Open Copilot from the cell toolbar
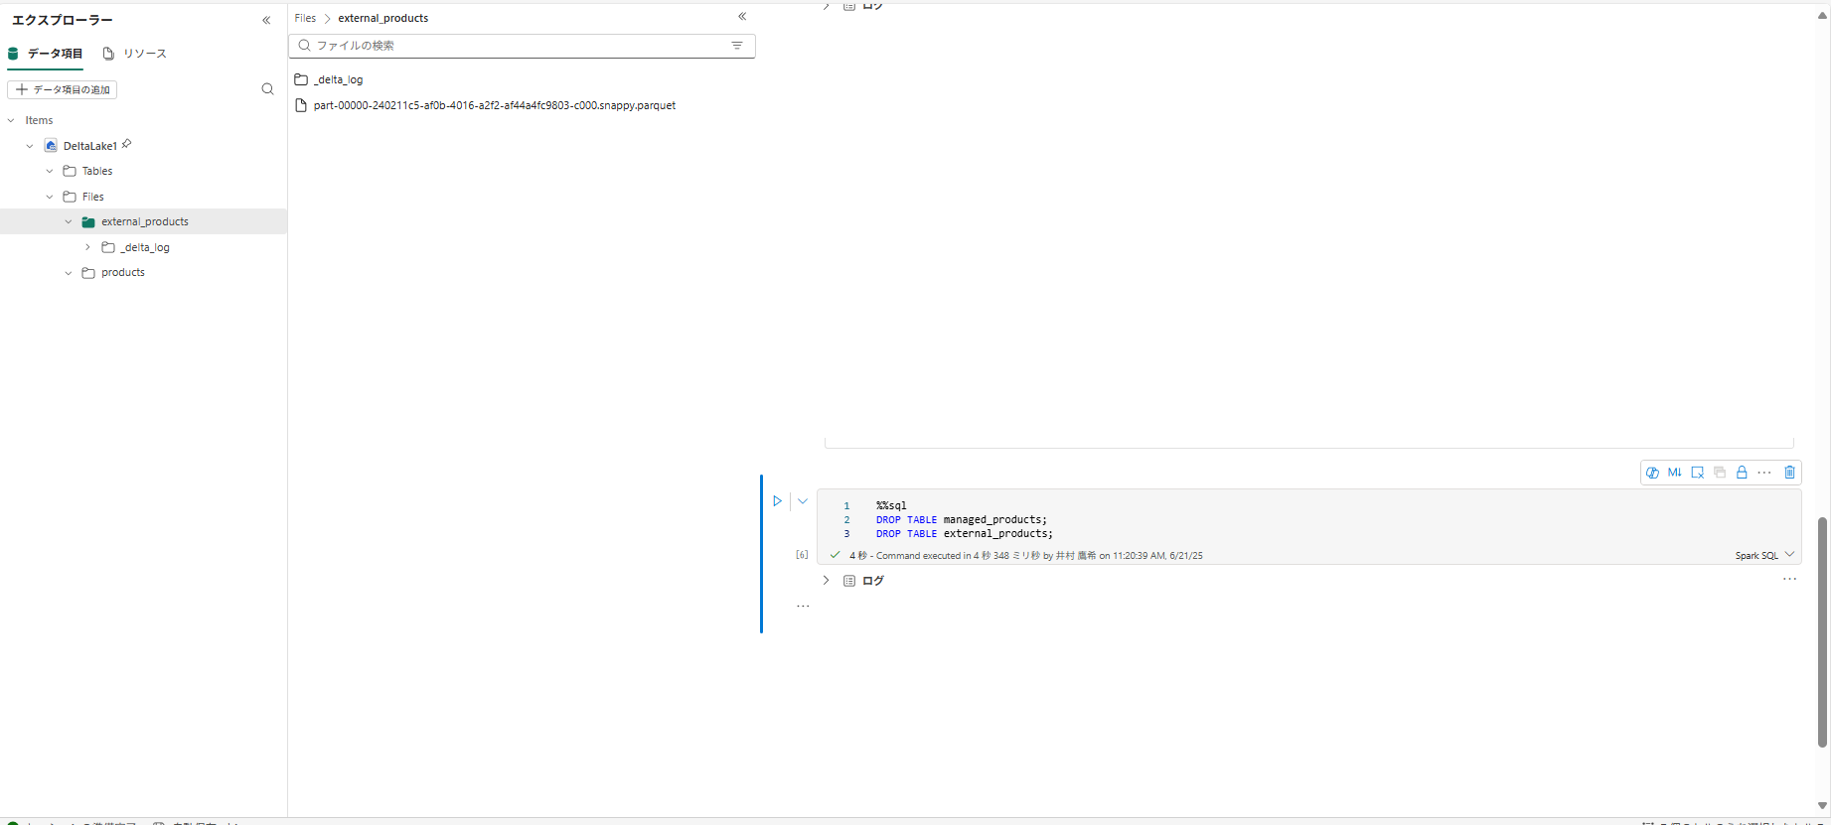The height and width of the screenshot is (825, 1831). [x=1652, y=473]
